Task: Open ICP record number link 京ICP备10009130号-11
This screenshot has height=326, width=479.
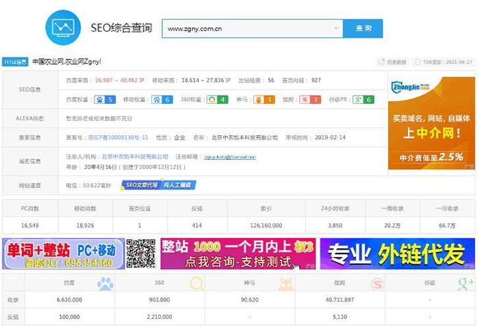Action: [x=118, y=137]
